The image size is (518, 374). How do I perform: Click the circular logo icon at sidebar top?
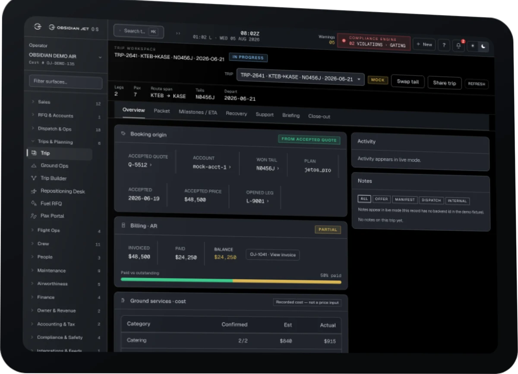coord(38,27)
